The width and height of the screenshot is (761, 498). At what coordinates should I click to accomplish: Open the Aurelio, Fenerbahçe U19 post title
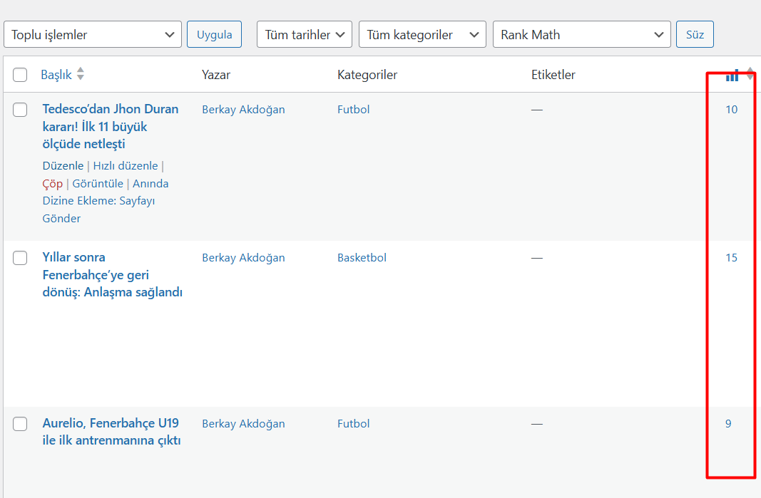(x=112, y=432)
